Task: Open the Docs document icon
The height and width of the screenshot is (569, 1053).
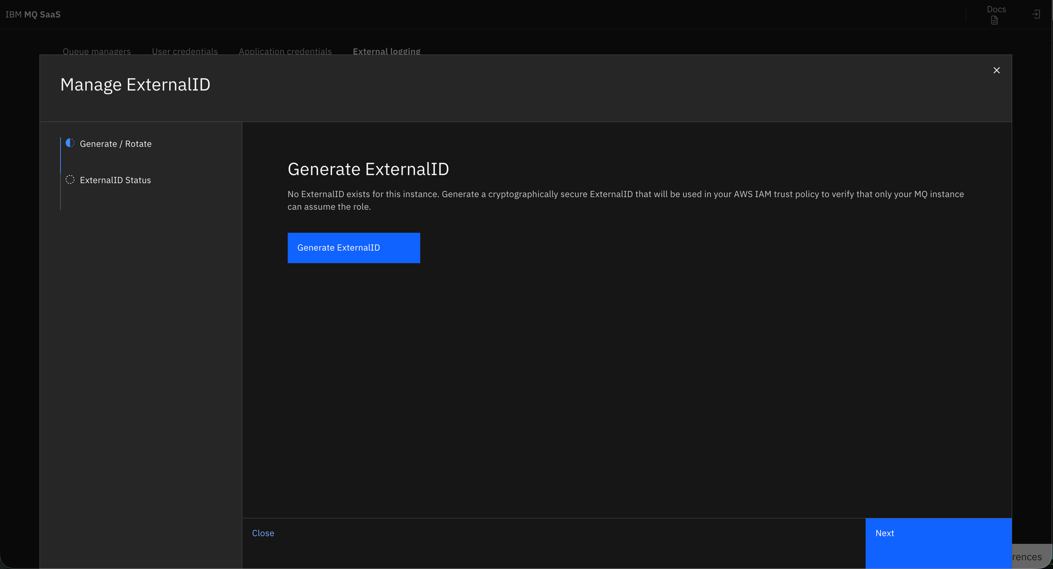Action: (x=994, y=21)
